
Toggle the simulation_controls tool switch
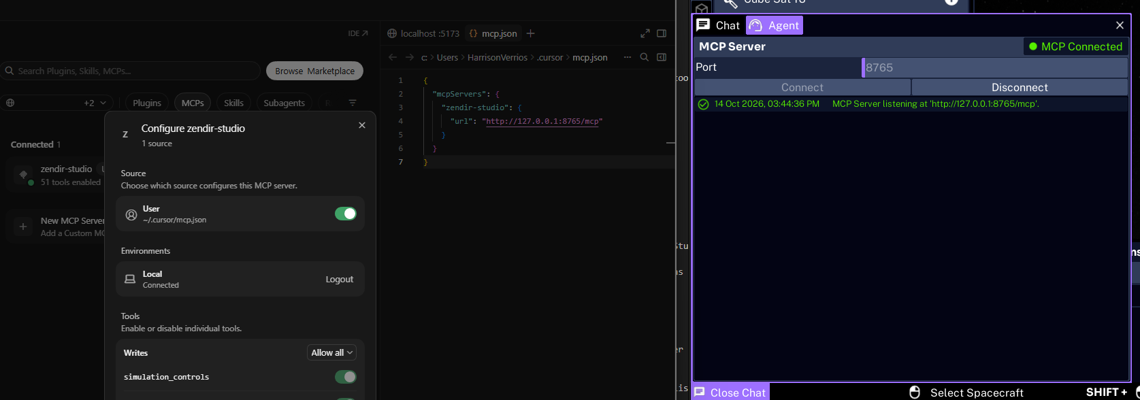pos(346,377)
